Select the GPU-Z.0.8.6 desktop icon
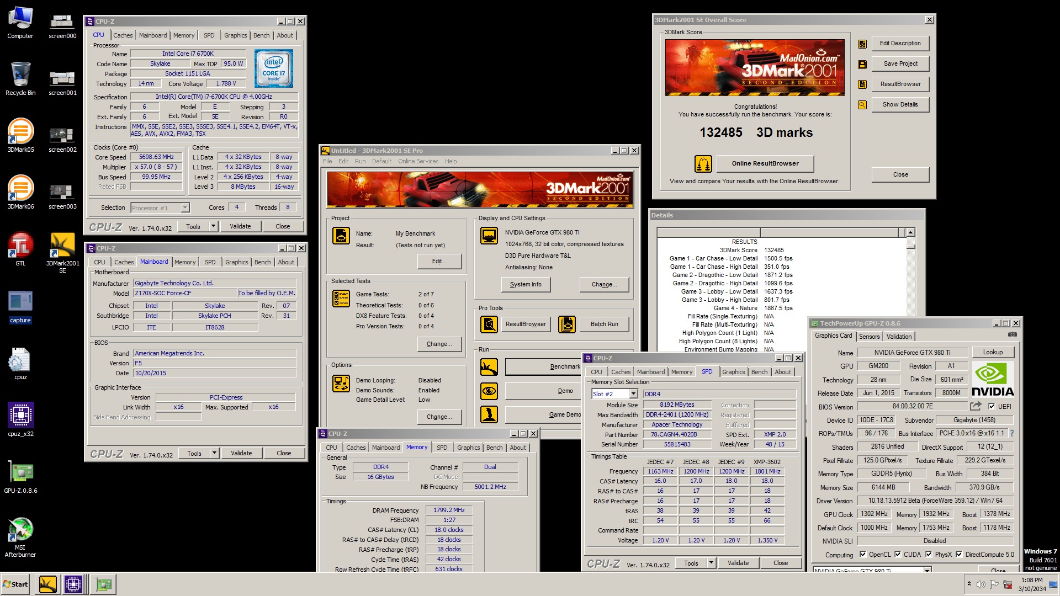Viewport: 1060px width, 596px height. [x=20, y=477]
